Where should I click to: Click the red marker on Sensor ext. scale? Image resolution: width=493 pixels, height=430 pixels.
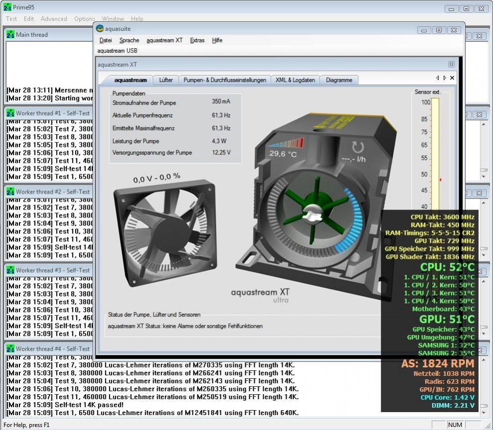coord(441,180)
